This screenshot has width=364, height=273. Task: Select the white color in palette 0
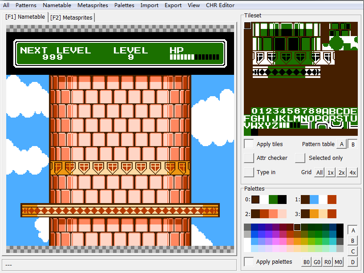pyautogui.click(x=264, y=200)
